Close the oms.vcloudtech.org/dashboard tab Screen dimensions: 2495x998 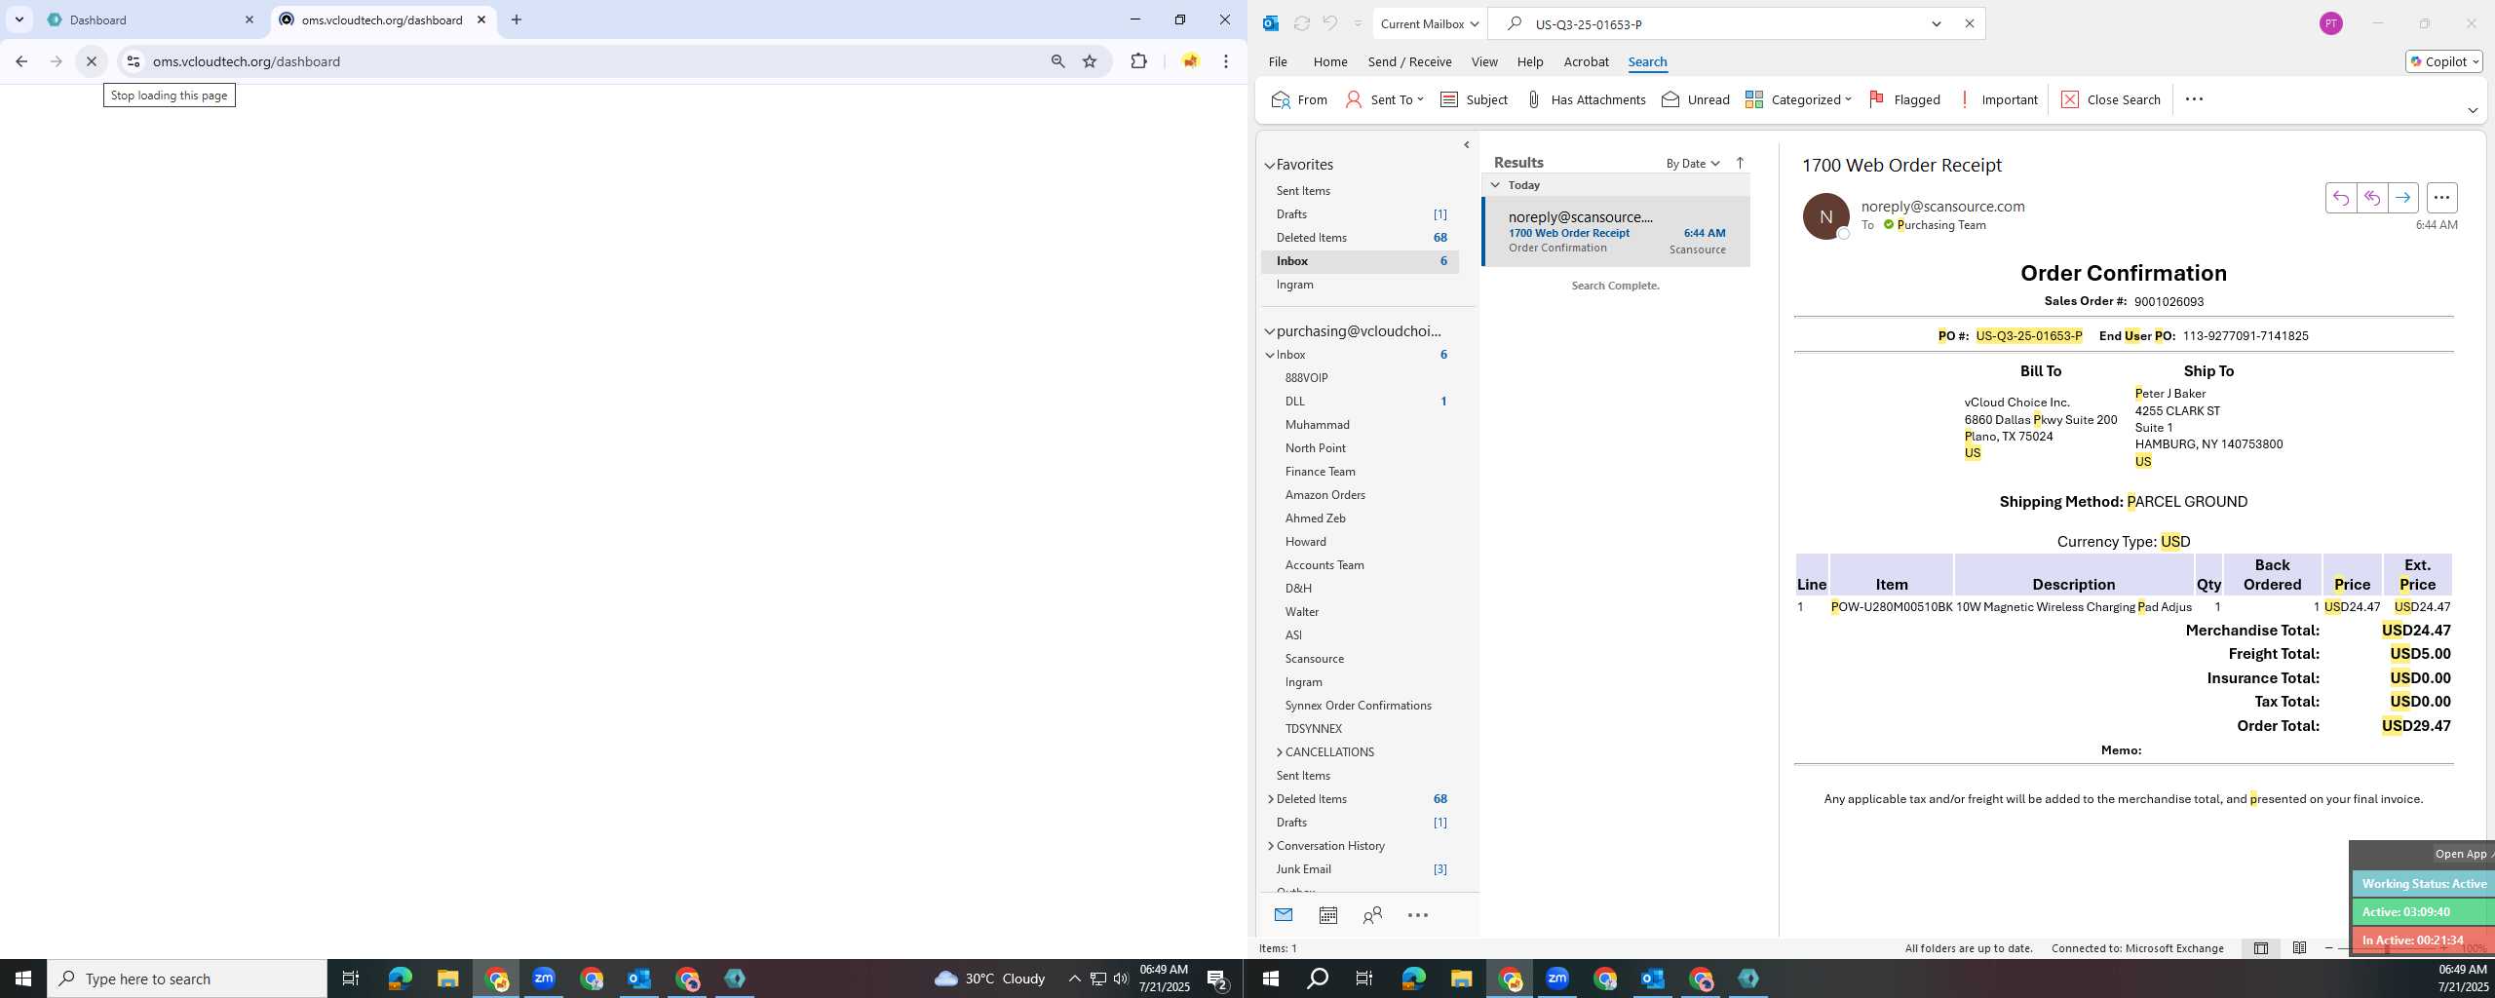(x=481, y=19)
